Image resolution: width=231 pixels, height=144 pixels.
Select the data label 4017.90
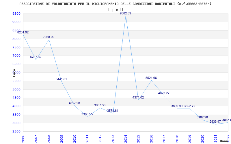coord(74,103)
